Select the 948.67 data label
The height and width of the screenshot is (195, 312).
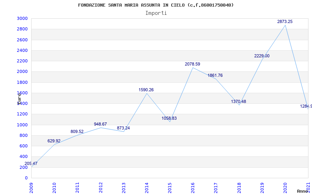pos(100,124)
